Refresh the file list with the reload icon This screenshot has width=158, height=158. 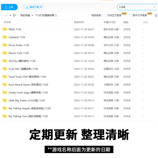tap(14, 15)
